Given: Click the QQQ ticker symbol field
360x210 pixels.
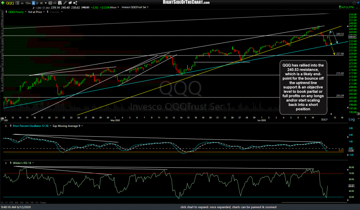Looking at the screenshot, I should (x=10, y=3).
